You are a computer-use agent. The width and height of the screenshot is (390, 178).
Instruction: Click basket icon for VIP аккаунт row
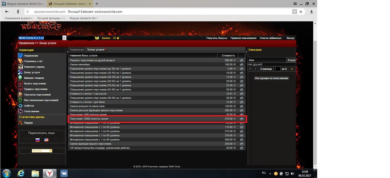(242, 148)
